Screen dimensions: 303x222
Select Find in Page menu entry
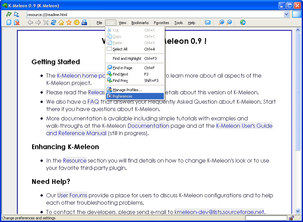(122, 68)
